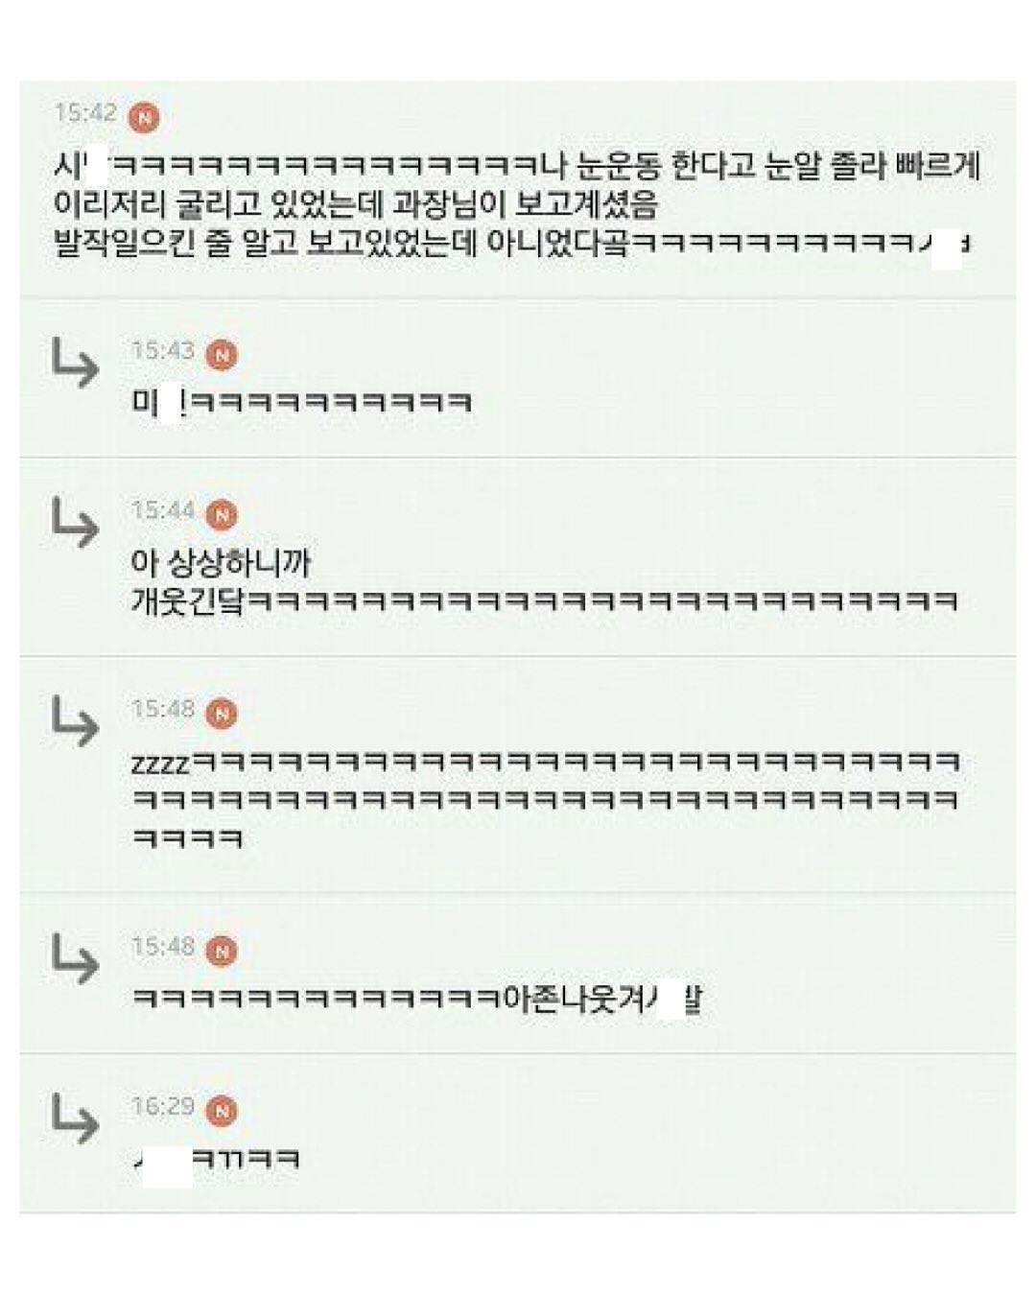The image size is (1036, 1295).
Task: Click the reply arrow icon of 15:43 comment
Action: 75,364
